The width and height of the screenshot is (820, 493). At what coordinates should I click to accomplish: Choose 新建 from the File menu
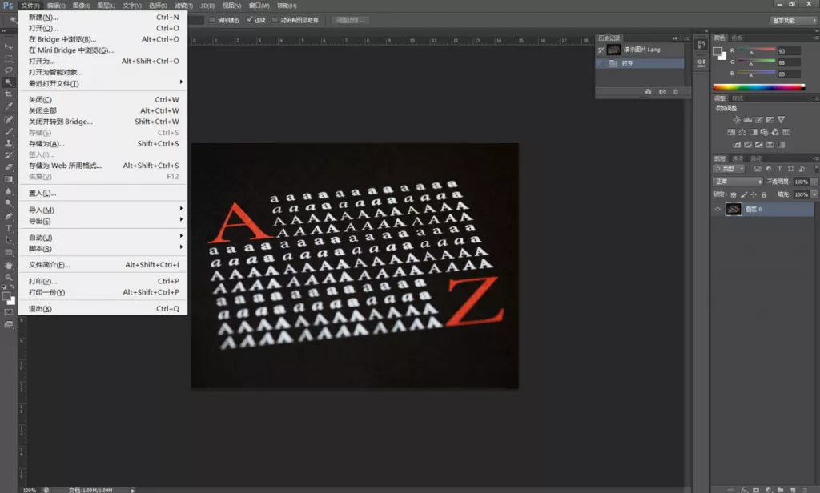point(102,18)
